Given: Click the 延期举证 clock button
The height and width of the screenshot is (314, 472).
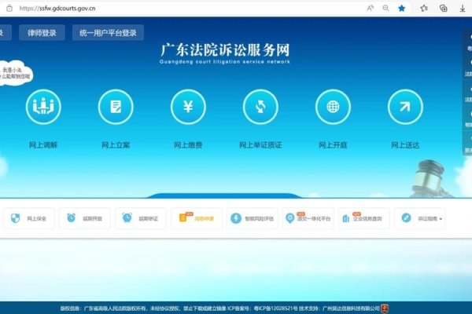Looking at the screenshot, I should pyautogui.click(x=141, y=218).
